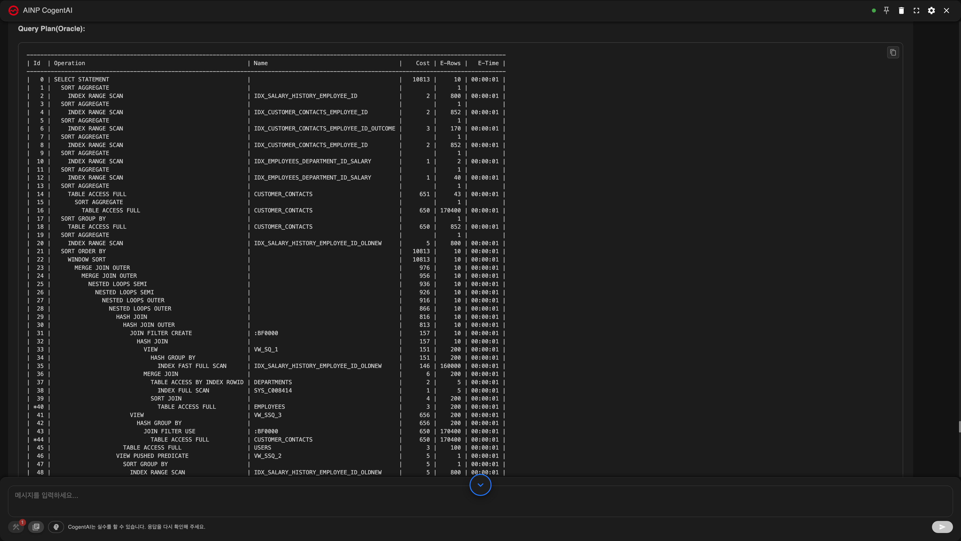Click the cost value '651'
This screenshot has width=961, height=541.
[424, 194]
